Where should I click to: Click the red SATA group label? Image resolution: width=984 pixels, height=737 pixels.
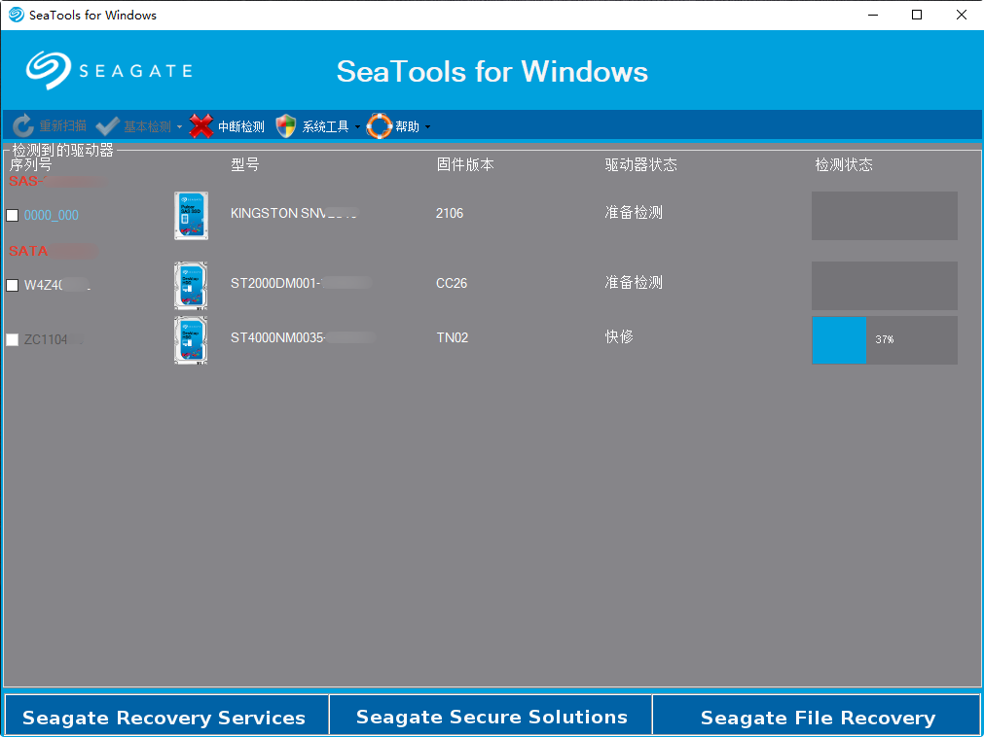click(54, 251)
